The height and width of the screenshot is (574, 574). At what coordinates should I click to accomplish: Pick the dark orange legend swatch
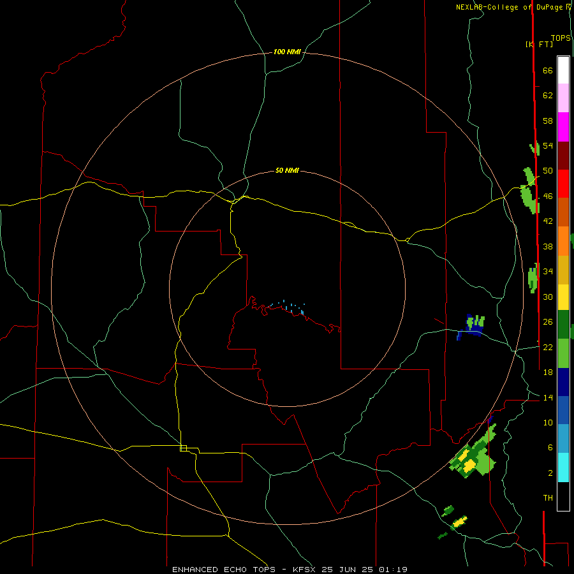click(x=563, y=212)
